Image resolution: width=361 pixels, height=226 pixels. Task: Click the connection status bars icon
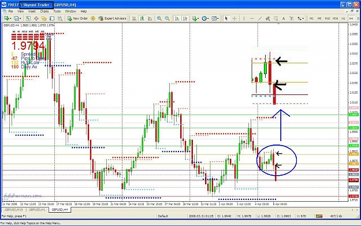click(x=319, y=216)
